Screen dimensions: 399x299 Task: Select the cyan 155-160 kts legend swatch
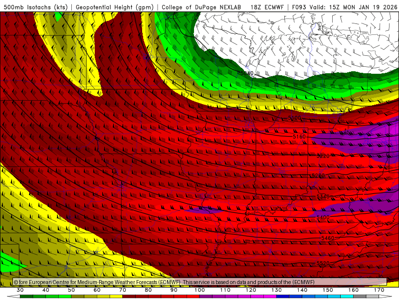[347, 297]
